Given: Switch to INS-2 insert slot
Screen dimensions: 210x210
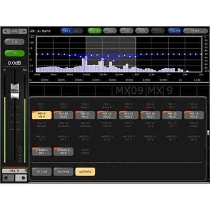Looking at the screenshot, I should pyautogui.click(x=77, y=31).
